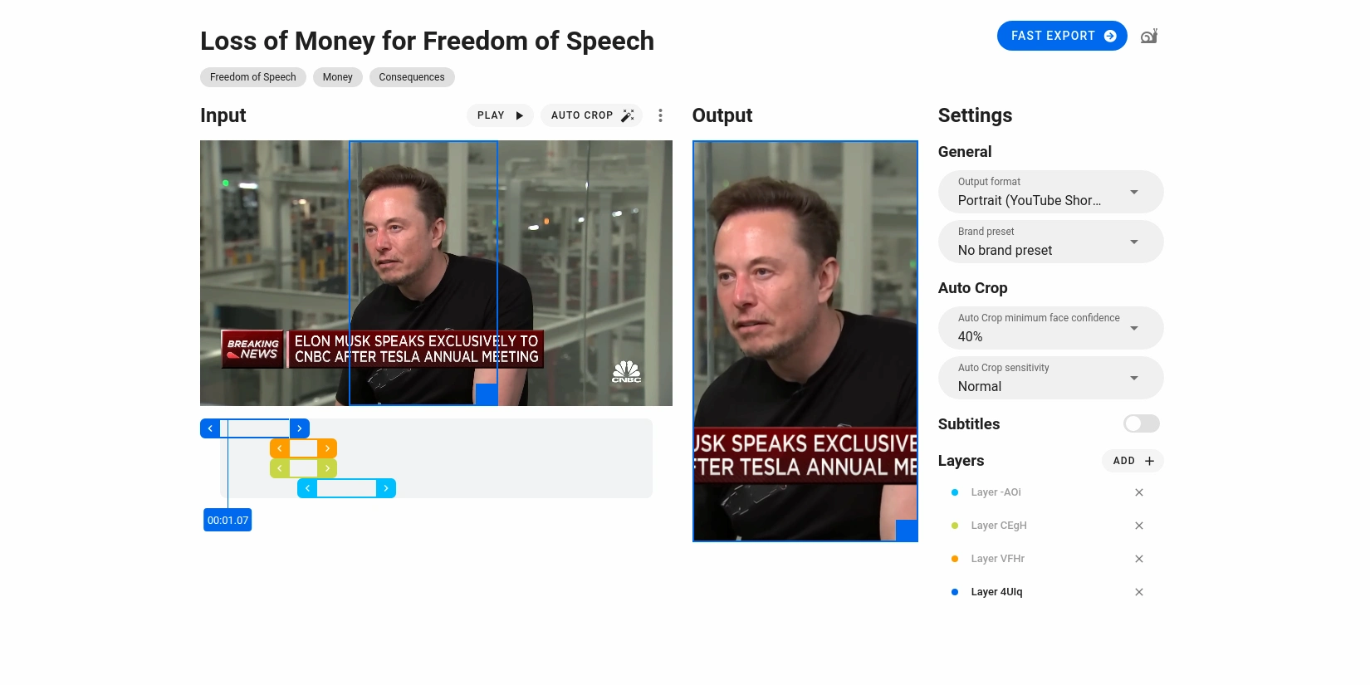Delete Layer 4UIq with the X icon
The height and width of the screenshot is (685, 1370).
click(x=1139, y=592)
